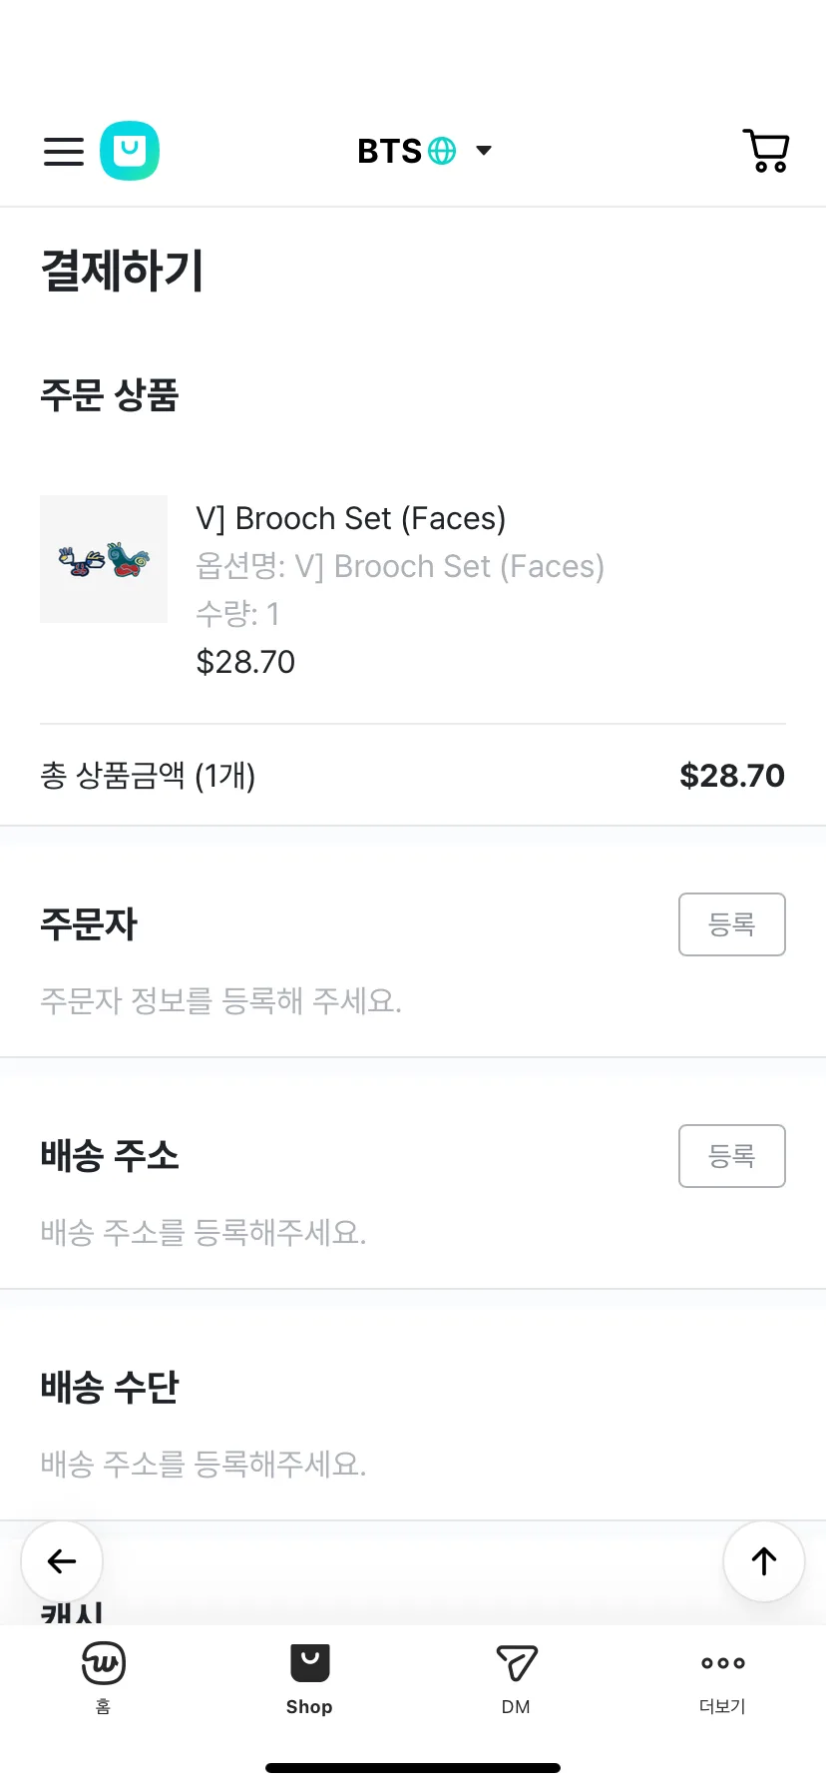Tap the Weverse Shop logo icon

click(x=130, y=151)
